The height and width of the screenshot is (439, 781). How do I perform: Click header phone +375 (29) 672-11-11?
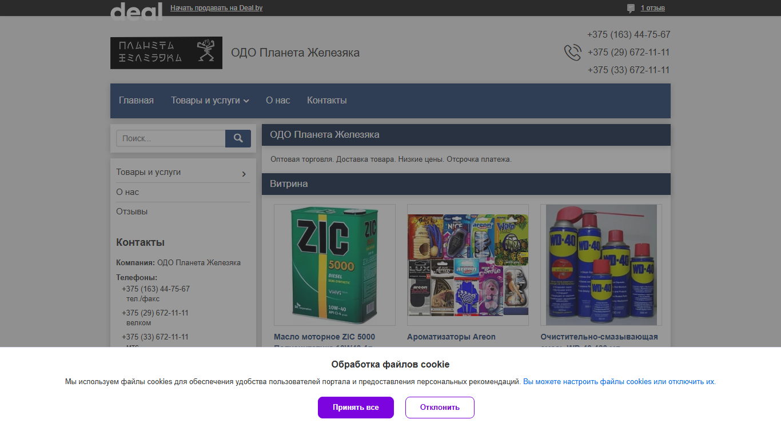point(629,53)
